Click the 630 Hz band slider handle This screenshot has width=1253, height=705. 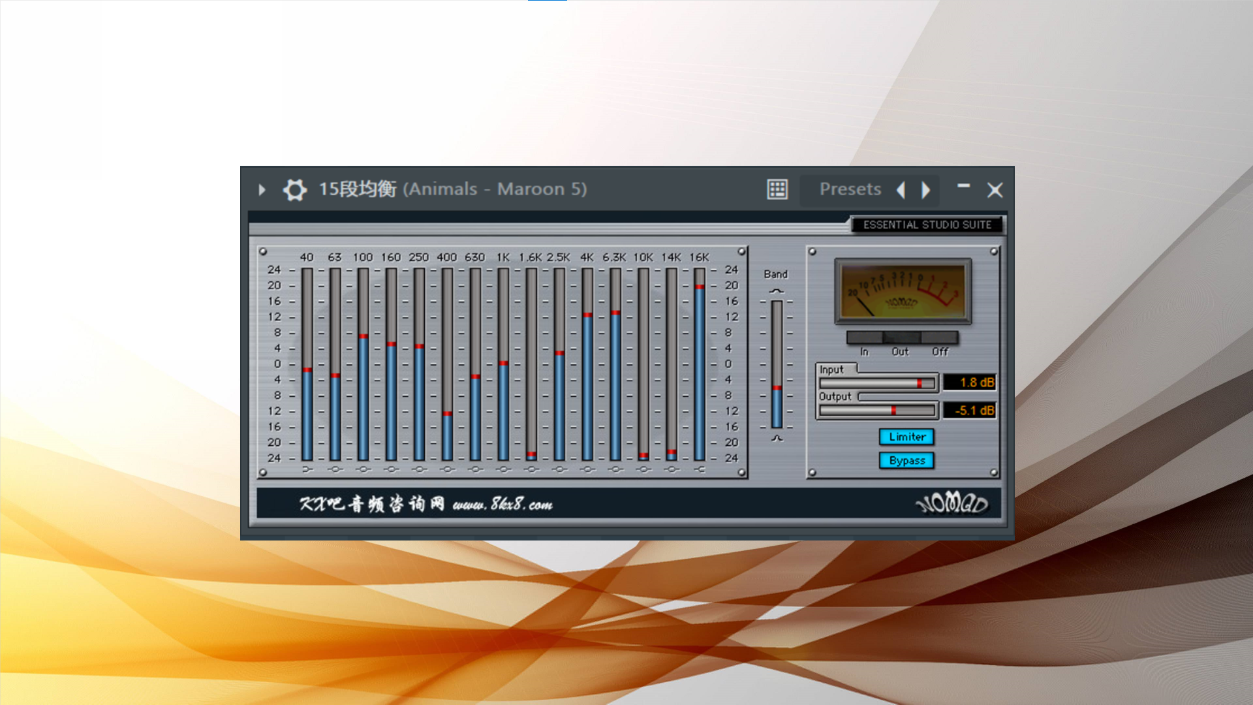[476, 377]
